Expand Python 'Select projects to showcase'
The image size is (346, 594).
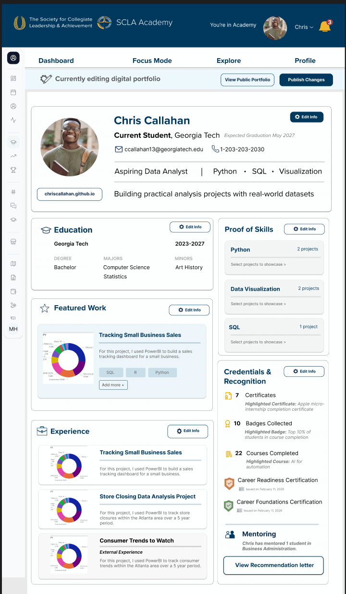pyautogui.click(x=258, y=264)
